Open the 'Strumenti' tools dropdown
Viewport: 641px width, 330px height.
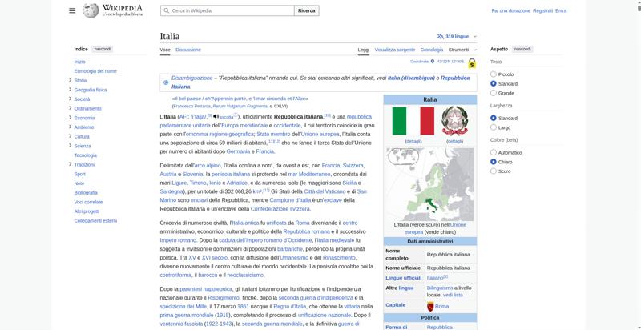tap(461, 50)
